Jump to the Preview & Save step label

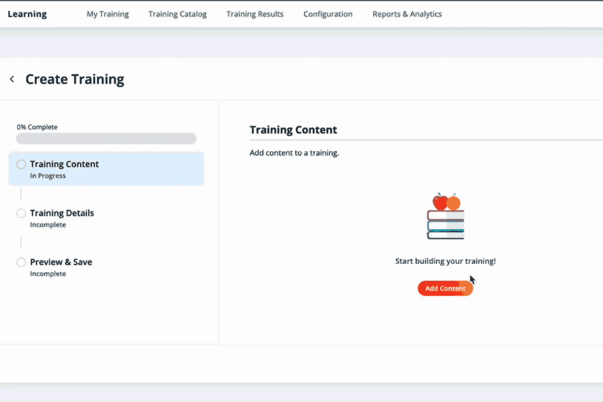point(61,262)
